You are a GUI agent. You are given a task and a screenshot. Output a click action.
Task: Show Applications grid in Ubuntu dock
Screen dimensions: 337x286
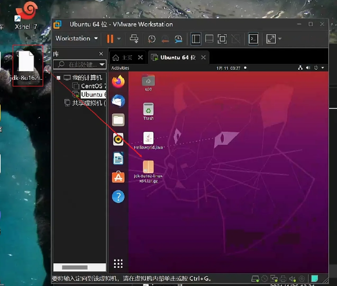pyautogui.click(x=118, y=263)
